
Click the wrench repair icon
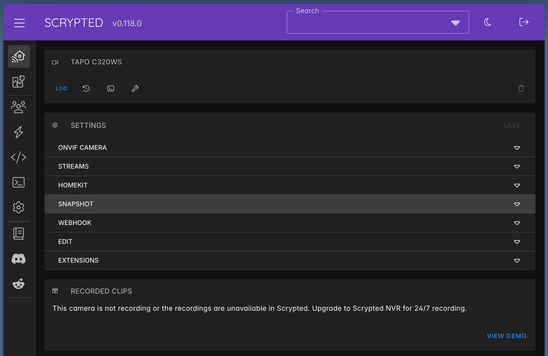135,89
